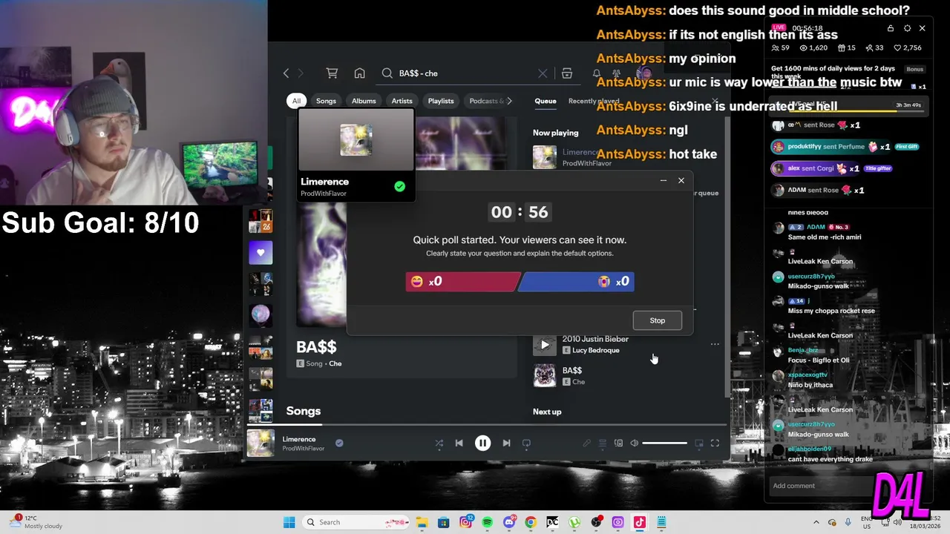Select the Artists filter chip
Screen dimensions: 950x534
402,101
